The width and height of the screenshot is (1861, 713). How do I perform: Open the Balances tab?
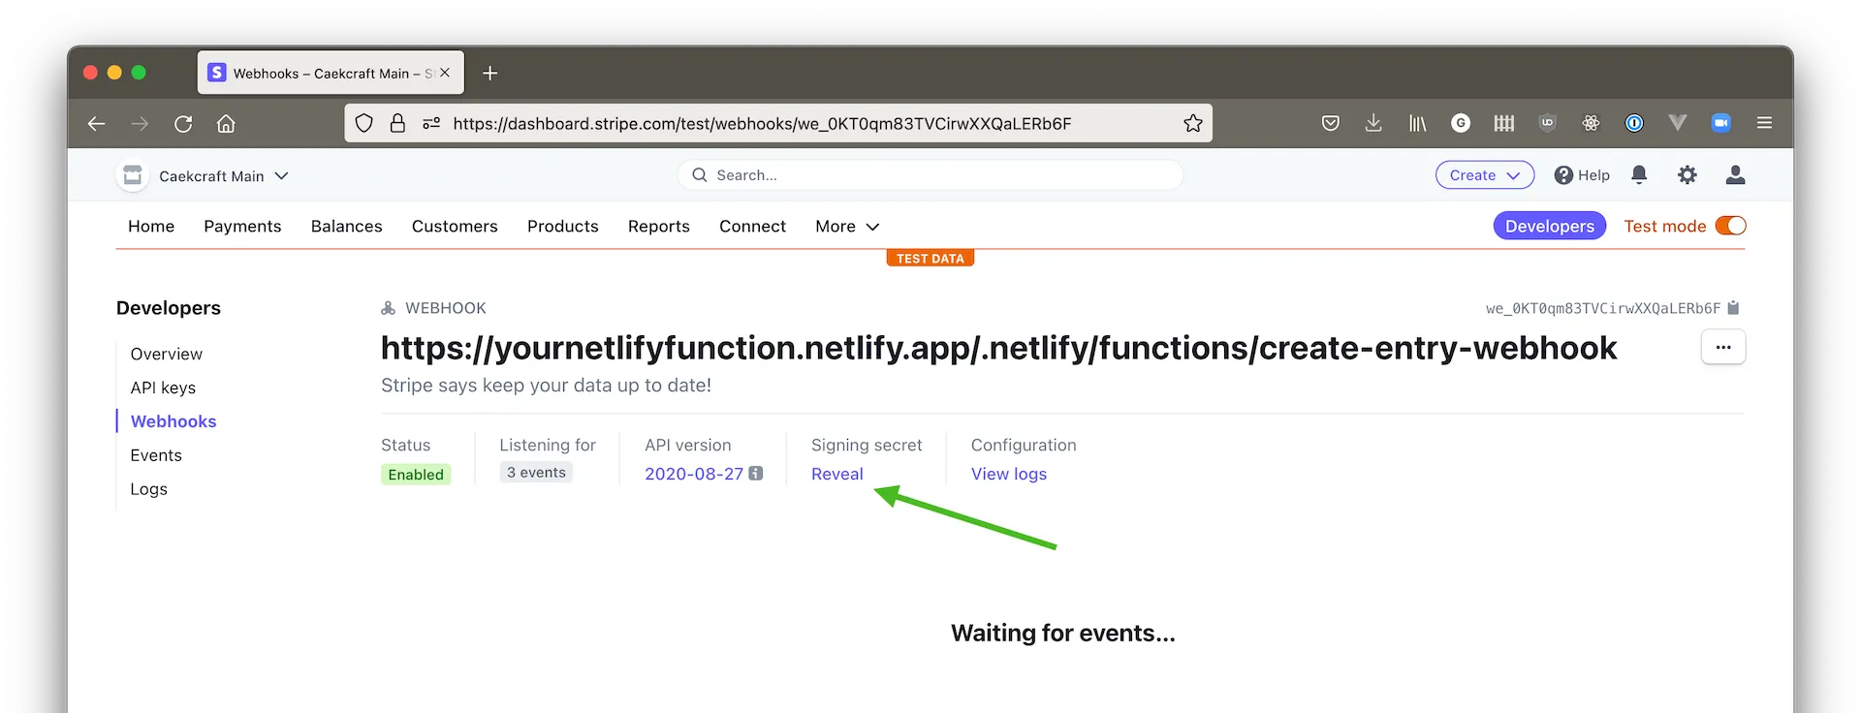point(347,226)
